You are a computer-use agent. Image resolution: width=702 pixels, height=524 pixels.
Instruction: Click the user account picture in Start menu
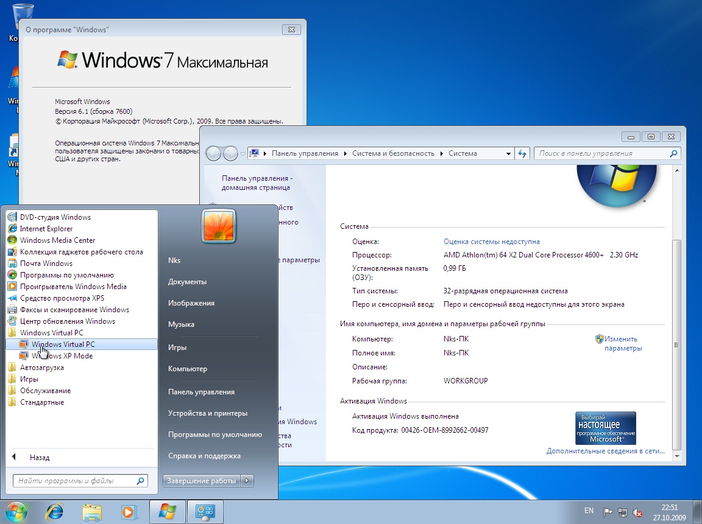[219, 226]
